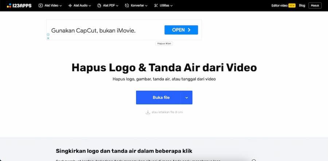Expand the chevron next to Alat Video

point(60,6)
